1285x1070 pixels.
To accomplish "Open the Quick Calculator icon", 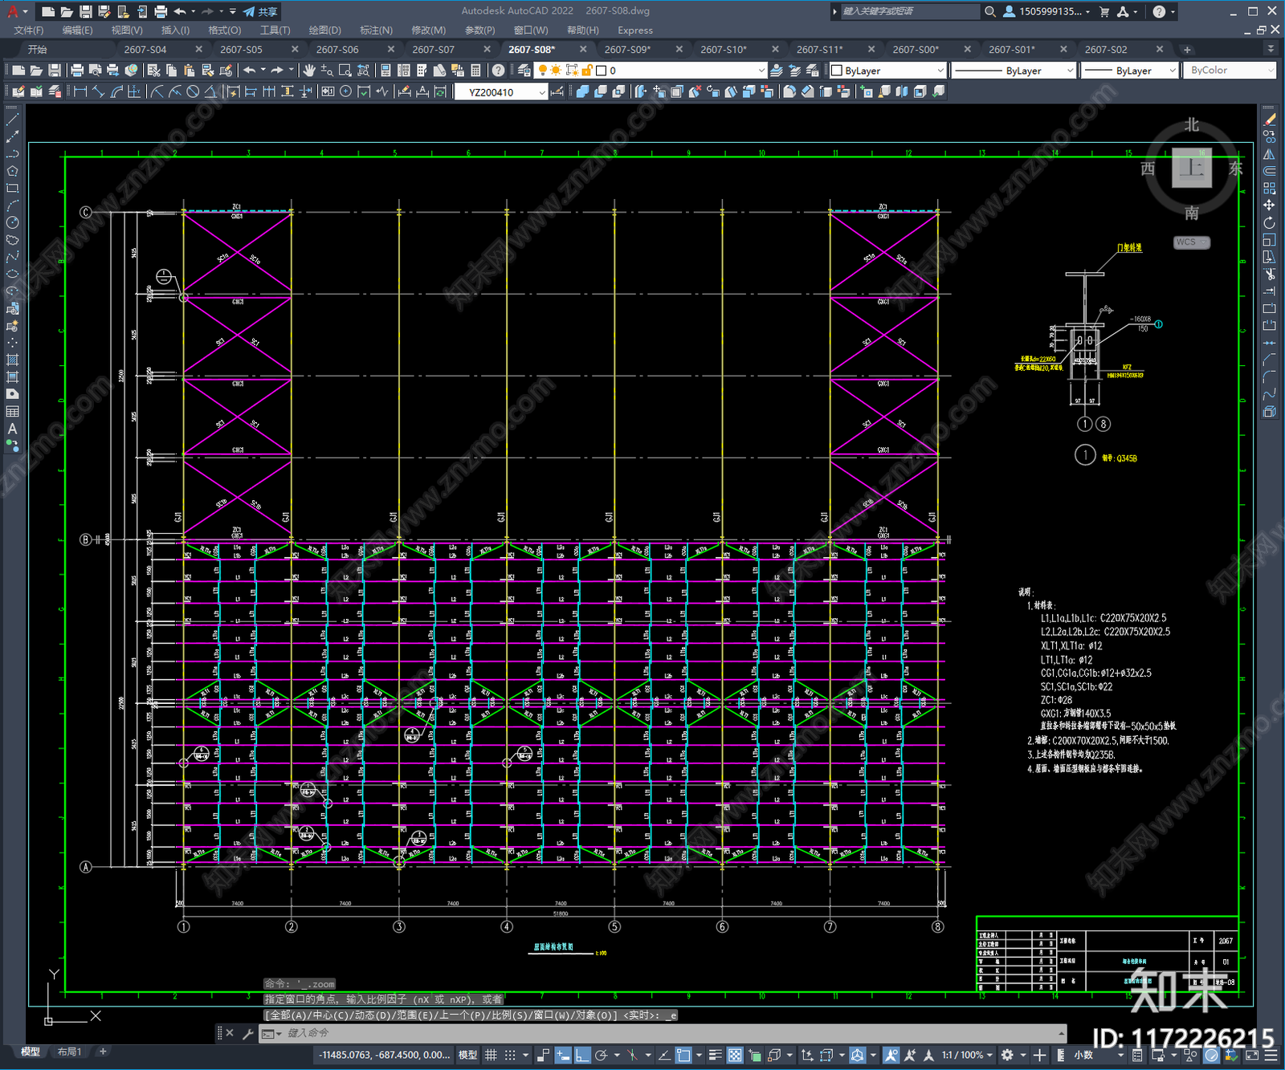I will [x=475, y=71].
